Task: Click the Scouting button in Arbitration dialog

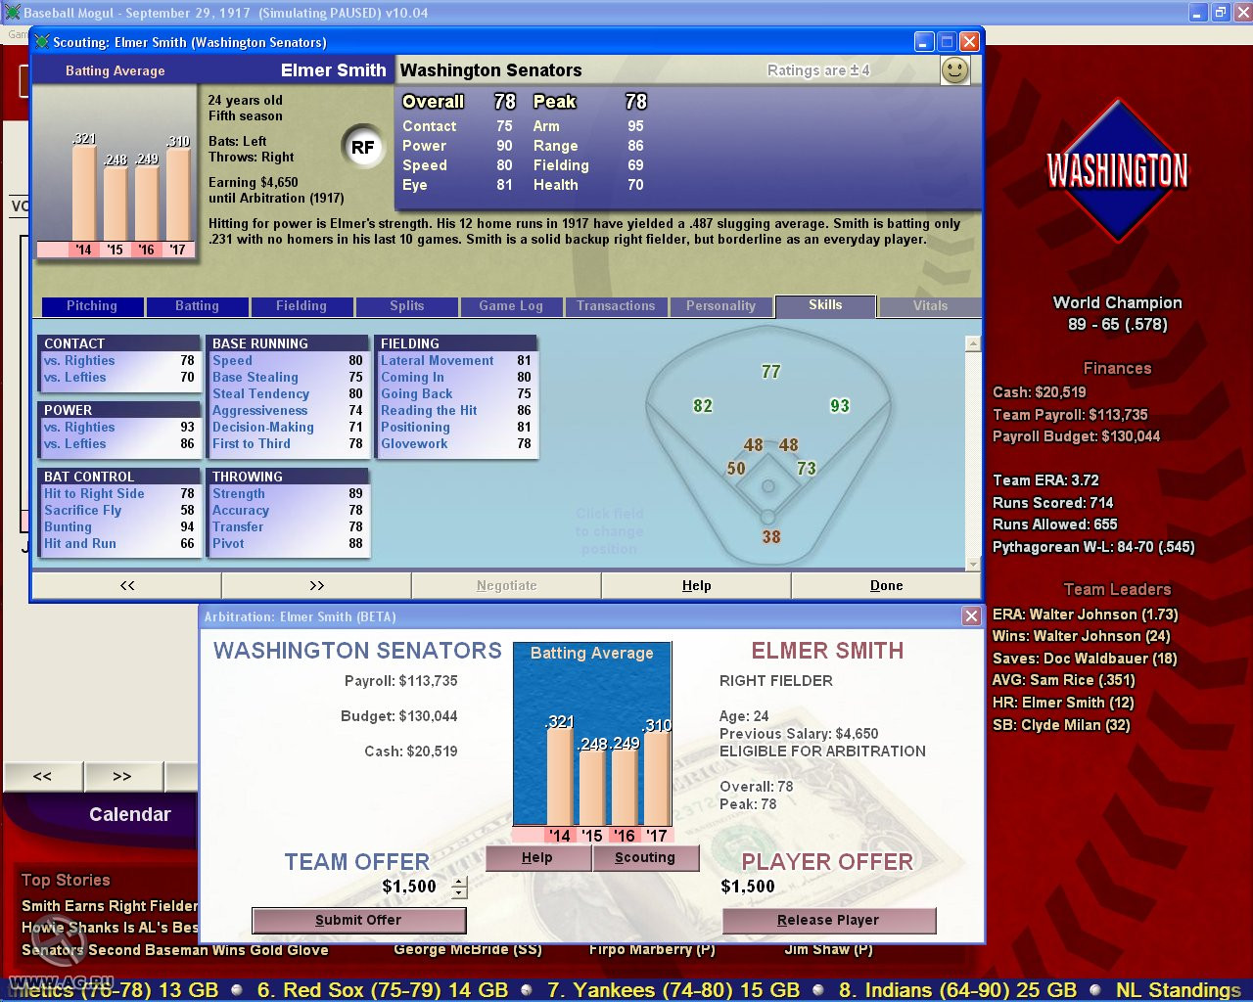Action: 645,857
